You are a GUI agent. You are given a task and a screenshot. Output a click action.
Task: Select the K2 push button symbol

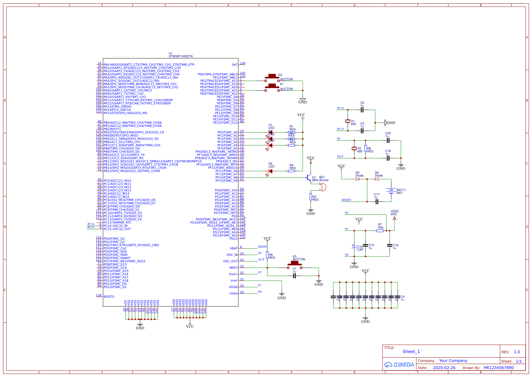tap(272, 78)
